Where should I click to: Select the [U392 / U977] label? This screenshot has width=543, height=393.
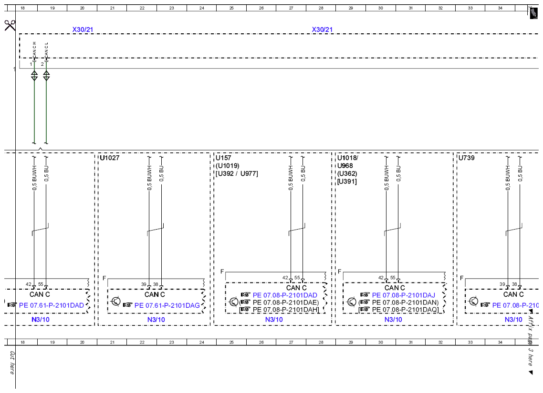(237, 173)
